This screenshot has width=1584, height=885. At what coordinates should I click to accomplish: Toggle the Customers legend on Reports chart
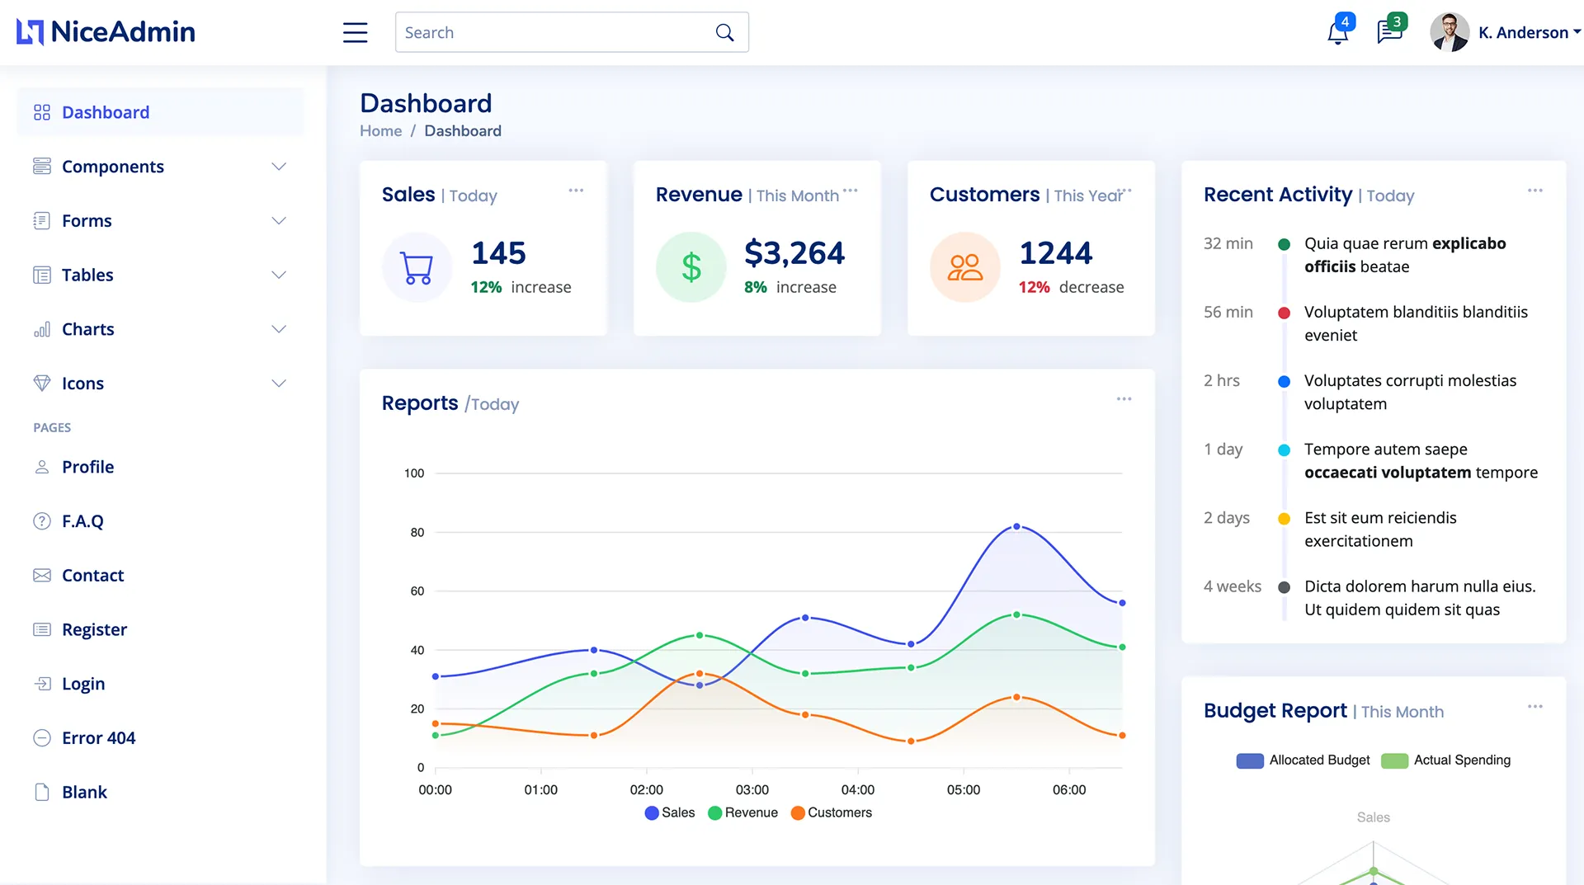click(x=832, y=812)
